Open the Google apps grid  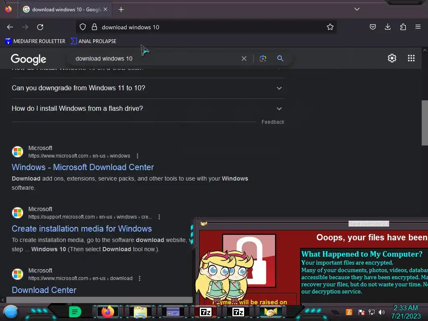tap(411, 58)
